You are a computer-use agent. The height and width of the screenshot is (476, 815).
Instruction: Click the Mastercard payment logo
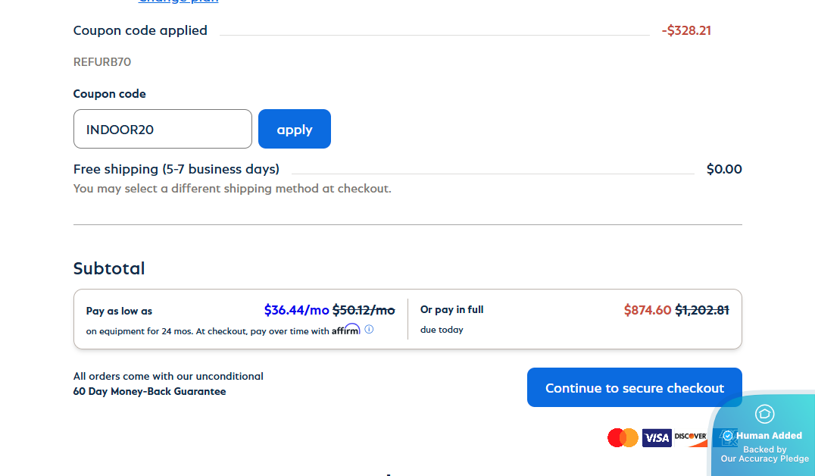(x=623, y=437)
